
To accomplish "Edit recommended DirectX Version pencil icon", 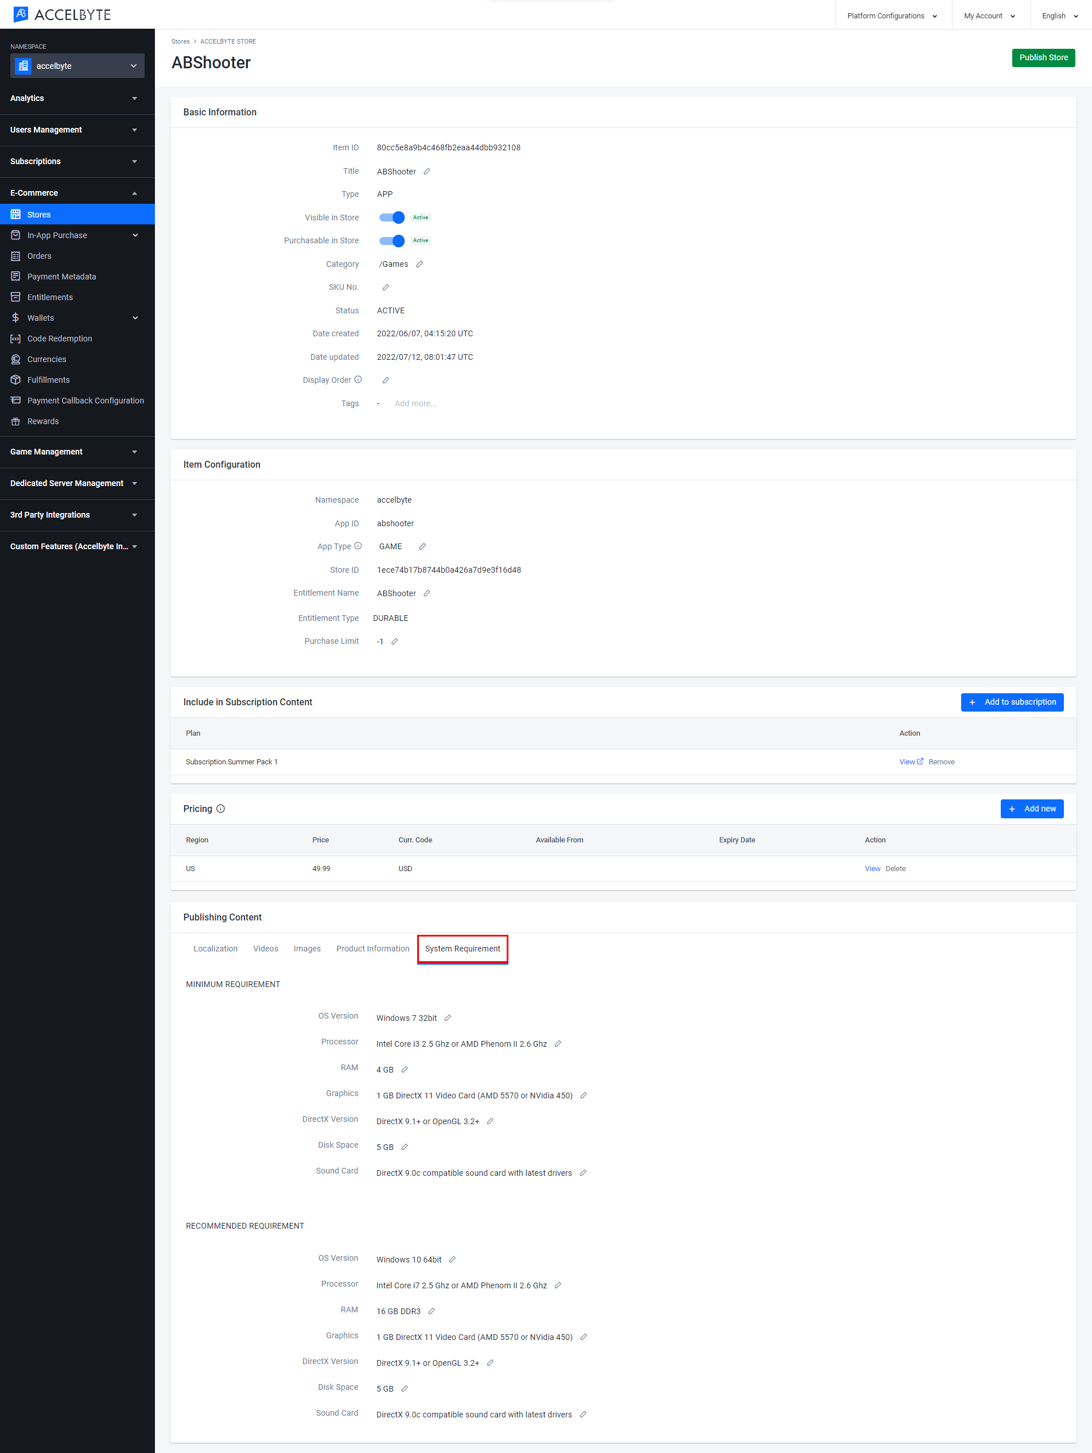I will pos(490,1362).
